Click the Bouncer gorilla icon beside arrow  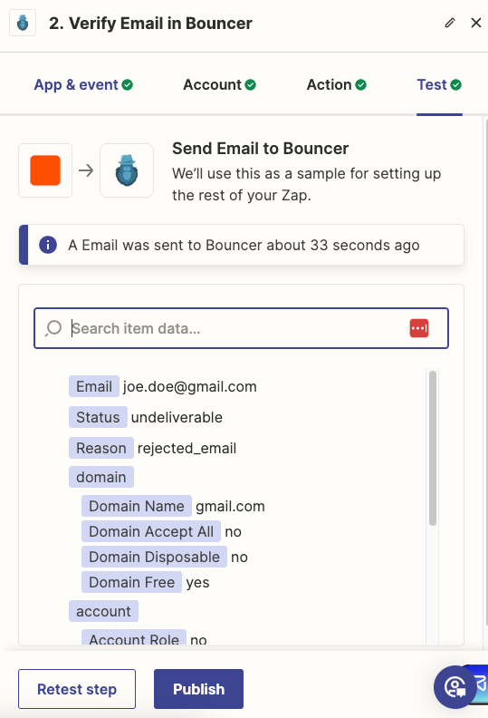coord(127,170)
